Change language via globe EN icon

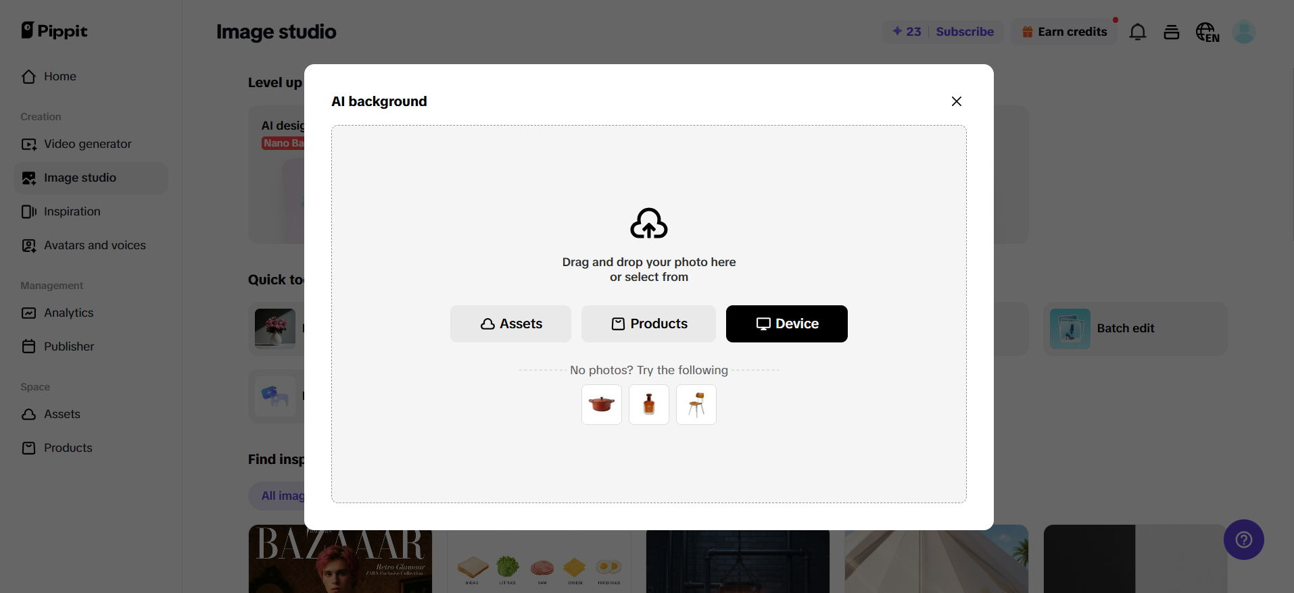coord(1207,32)
